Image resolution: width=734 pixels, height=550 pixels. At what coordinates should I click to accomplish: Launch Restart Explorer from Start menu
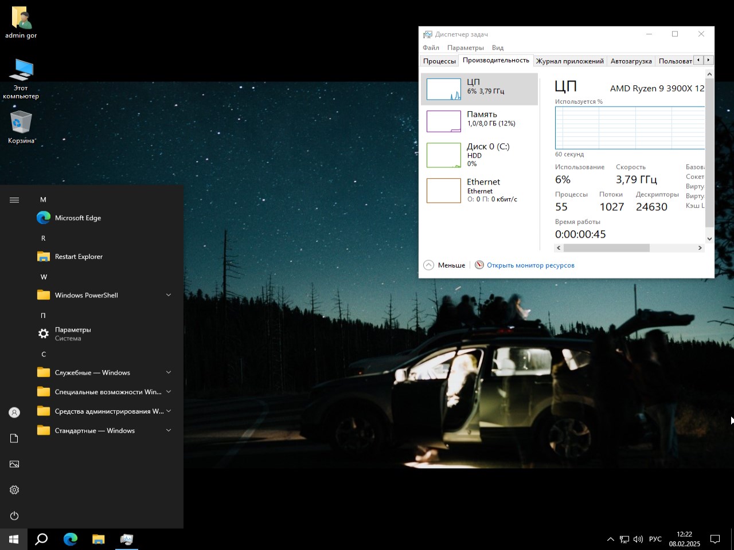pyautogui.click(x=79, y=256)
